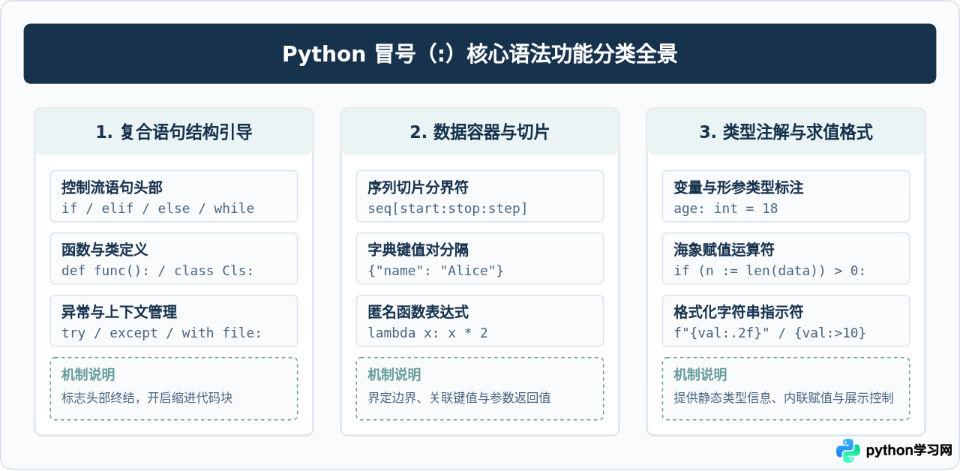This screenshot has width=960, height=471.
Task: Click the '字典键值对分隔' label
Action: click(x=418, y=250)
